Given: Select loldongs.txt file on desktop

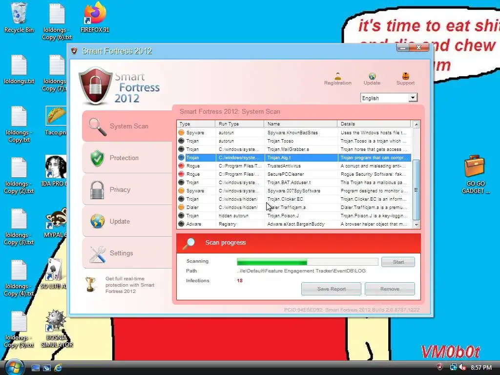Looking at the screenshot, I should pyautogui.click(x=19, y=69).
